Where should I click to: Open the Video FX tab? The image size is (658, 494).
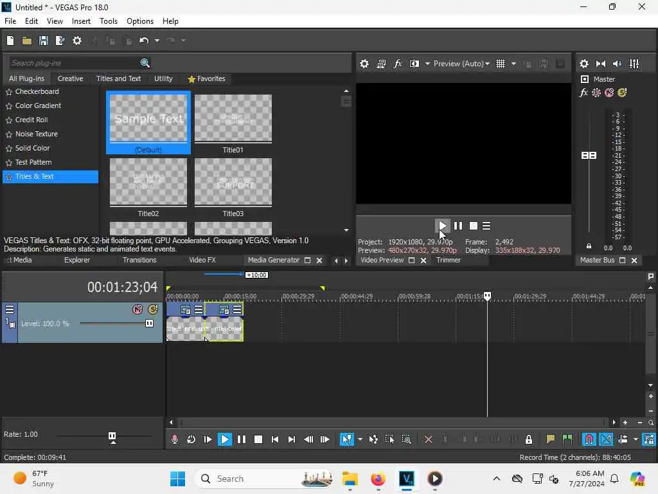point(202,260)
